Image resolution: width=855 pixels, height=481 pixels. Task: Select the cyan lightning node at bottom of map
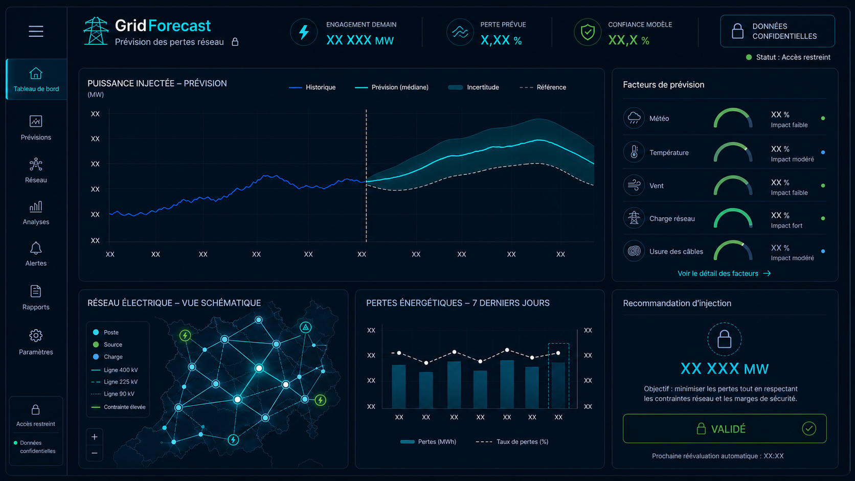point(233,440)
